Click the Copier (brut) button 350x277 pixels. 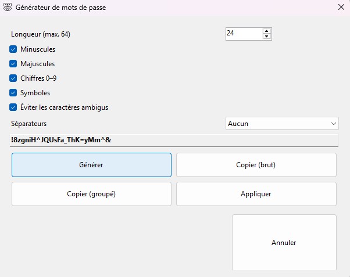[x=256, y=165]
